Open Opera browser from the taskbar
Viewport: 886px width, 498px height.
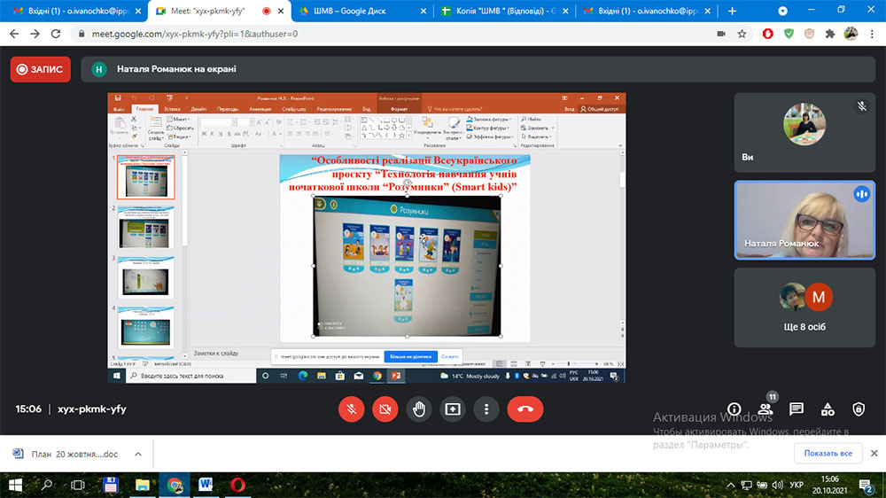coord(237,485)
